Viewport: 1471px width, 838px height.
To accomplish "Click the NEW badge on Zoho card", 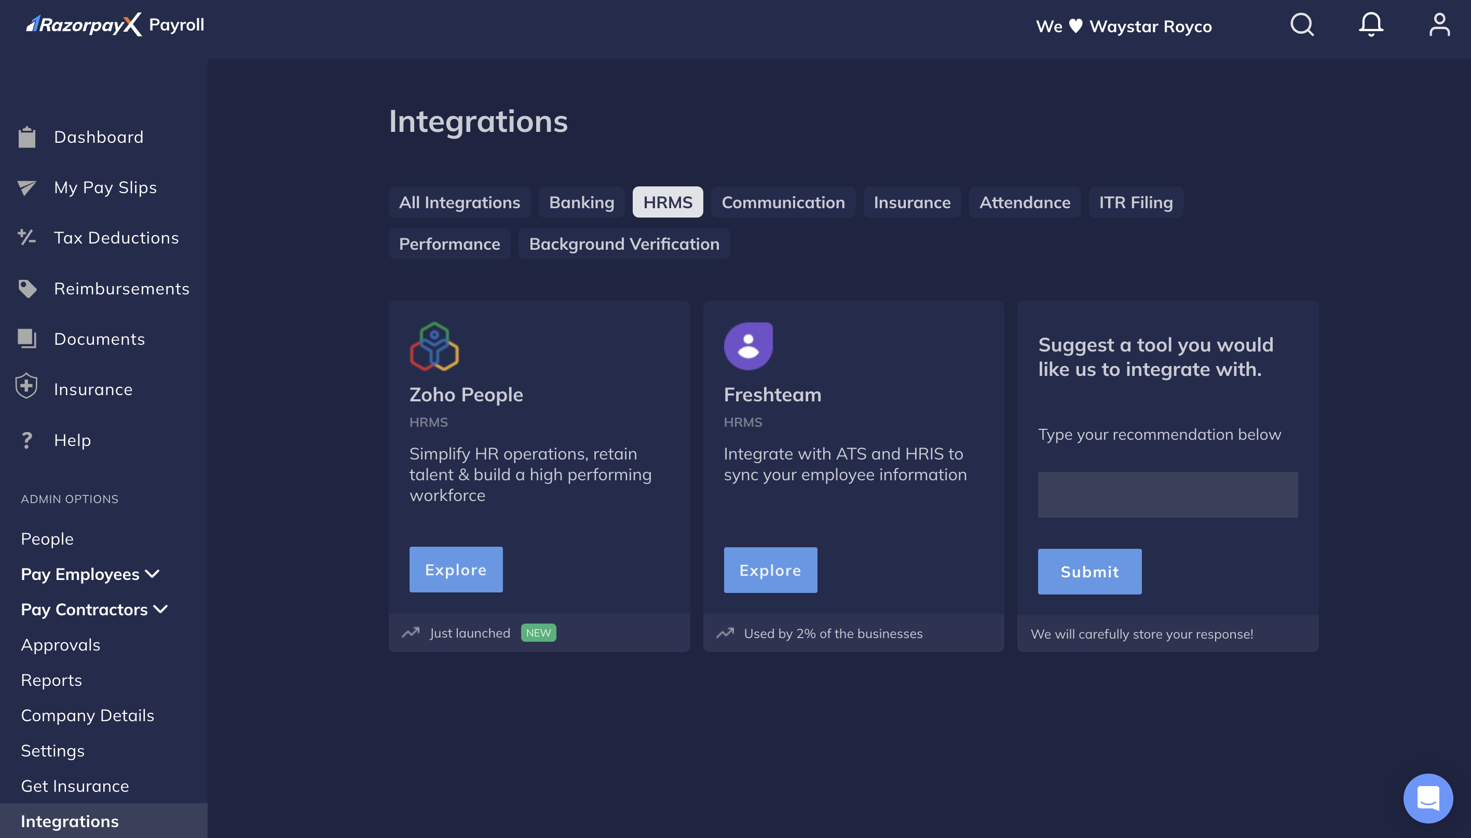I will click(x=538, y=632).
